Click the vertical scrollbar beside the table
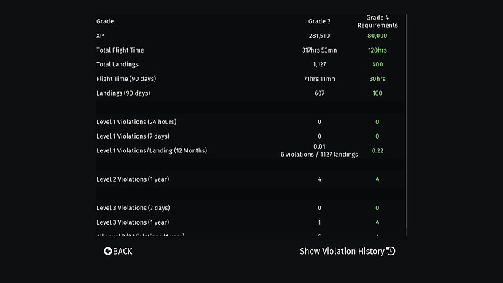 click(x=407, y=125)
